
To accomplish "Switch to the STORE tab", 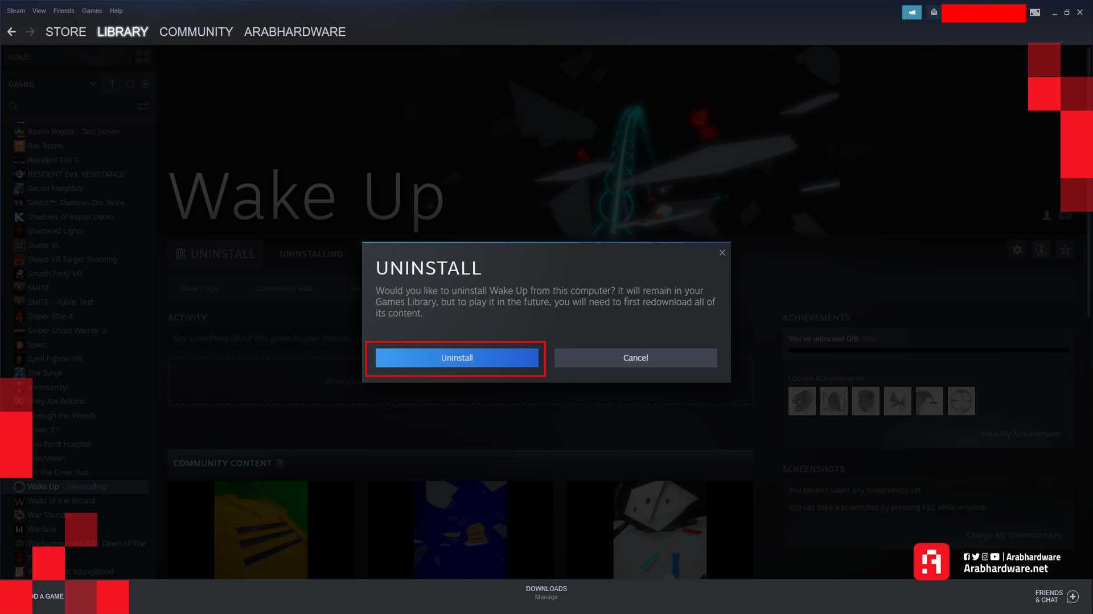I will [66, 32].
